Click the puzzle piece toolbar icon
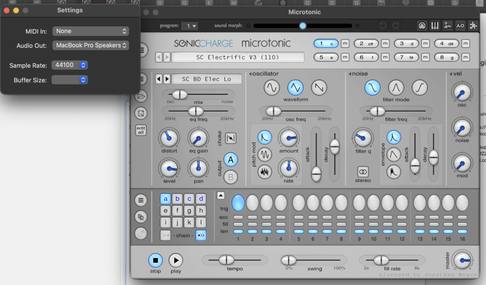The image size is (486, 285). pos(473,26)
